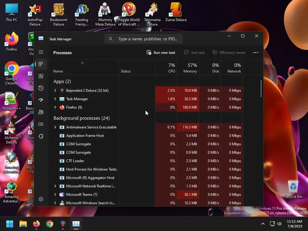The width and height of the screenshot is (308, 231).
Task: Open the Startup apps icon in sidebar
Action: 41,100
